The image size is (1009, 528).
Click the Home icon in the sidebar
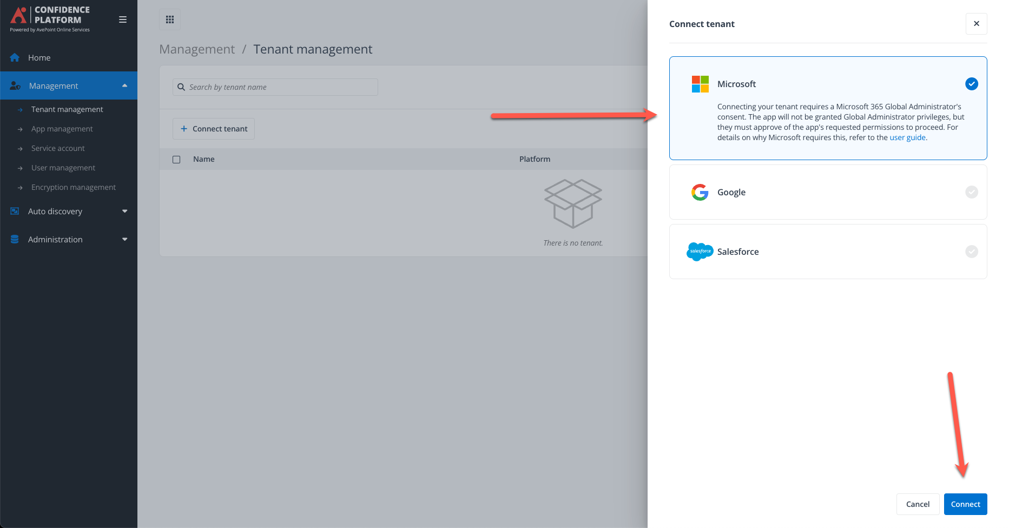(15, 57)
